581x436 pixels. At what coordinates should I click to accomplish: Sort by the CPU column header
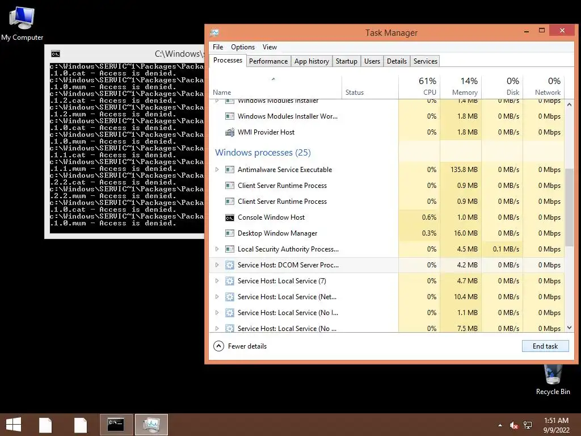pos(419,87)
